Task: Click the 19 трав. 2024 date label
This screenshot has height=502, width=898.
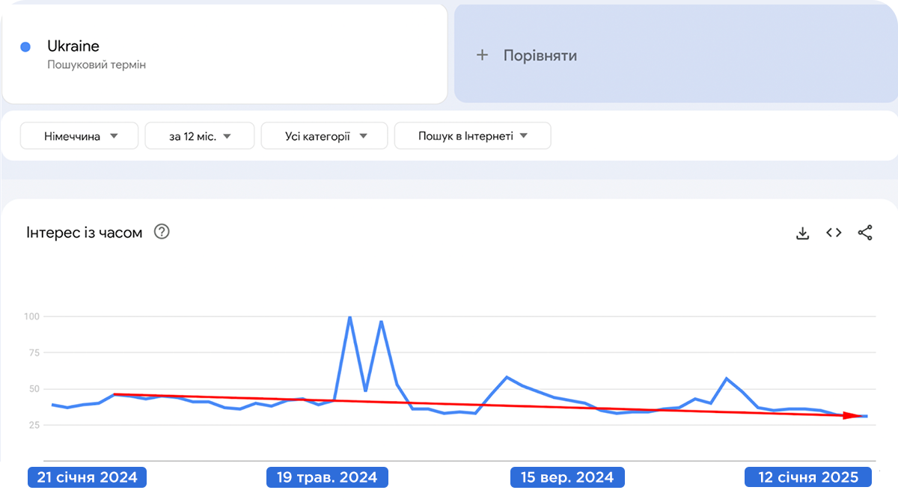Action: coord(328,477)
